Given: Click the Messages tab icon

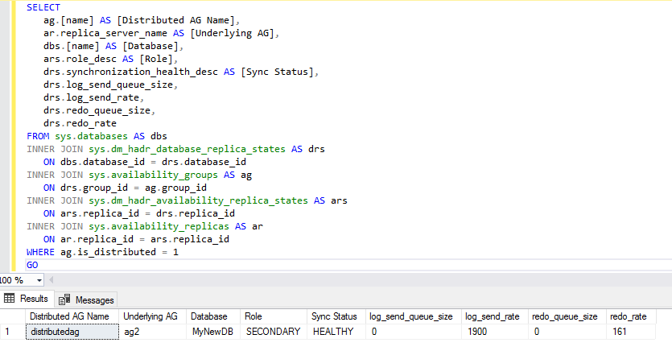Looking at the screenshot, I should [x=64, y=299].
